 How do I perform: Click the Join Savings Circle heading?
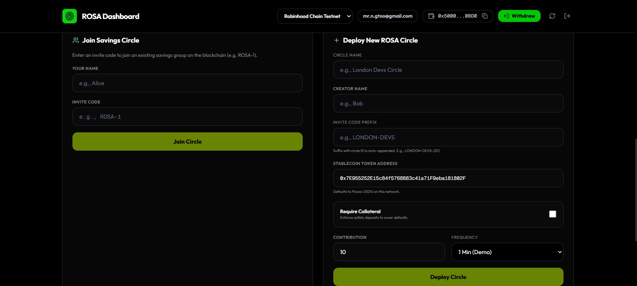pyautogui.click(x=111, y=40)
